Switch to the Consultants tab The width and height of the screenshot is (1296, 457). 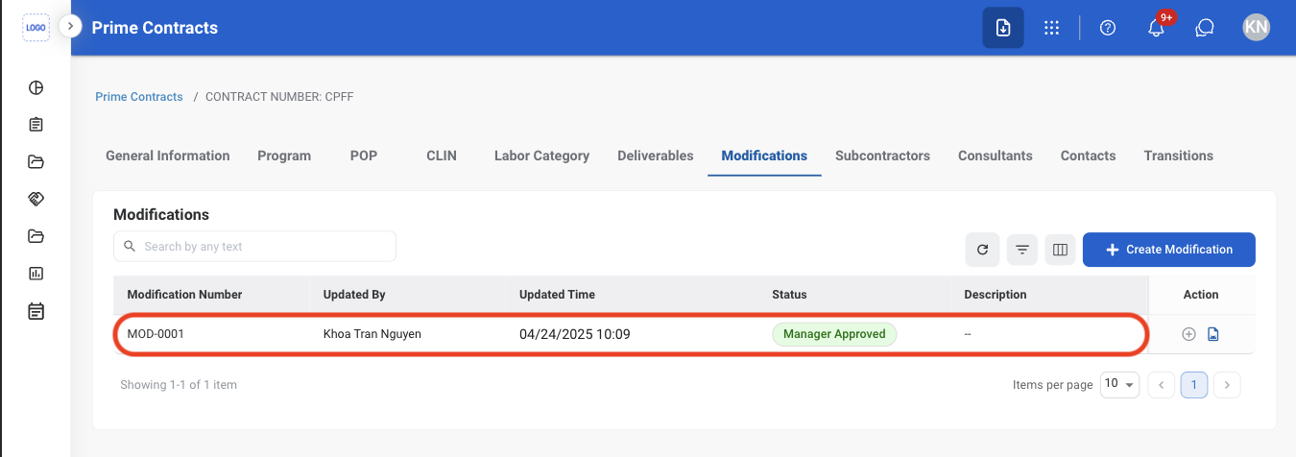(996, 156)
